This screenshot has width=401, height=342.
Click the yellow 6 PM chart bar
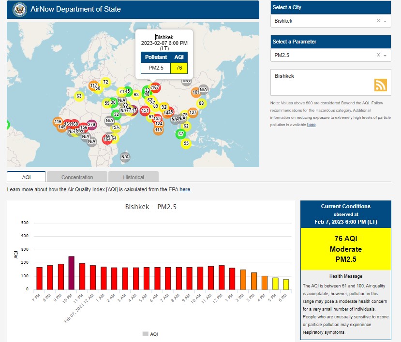(x=286, y=285)
